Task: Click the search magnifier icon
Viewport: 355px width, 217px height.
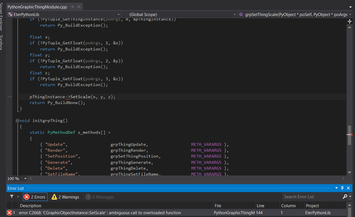Action: pos(345,197)
